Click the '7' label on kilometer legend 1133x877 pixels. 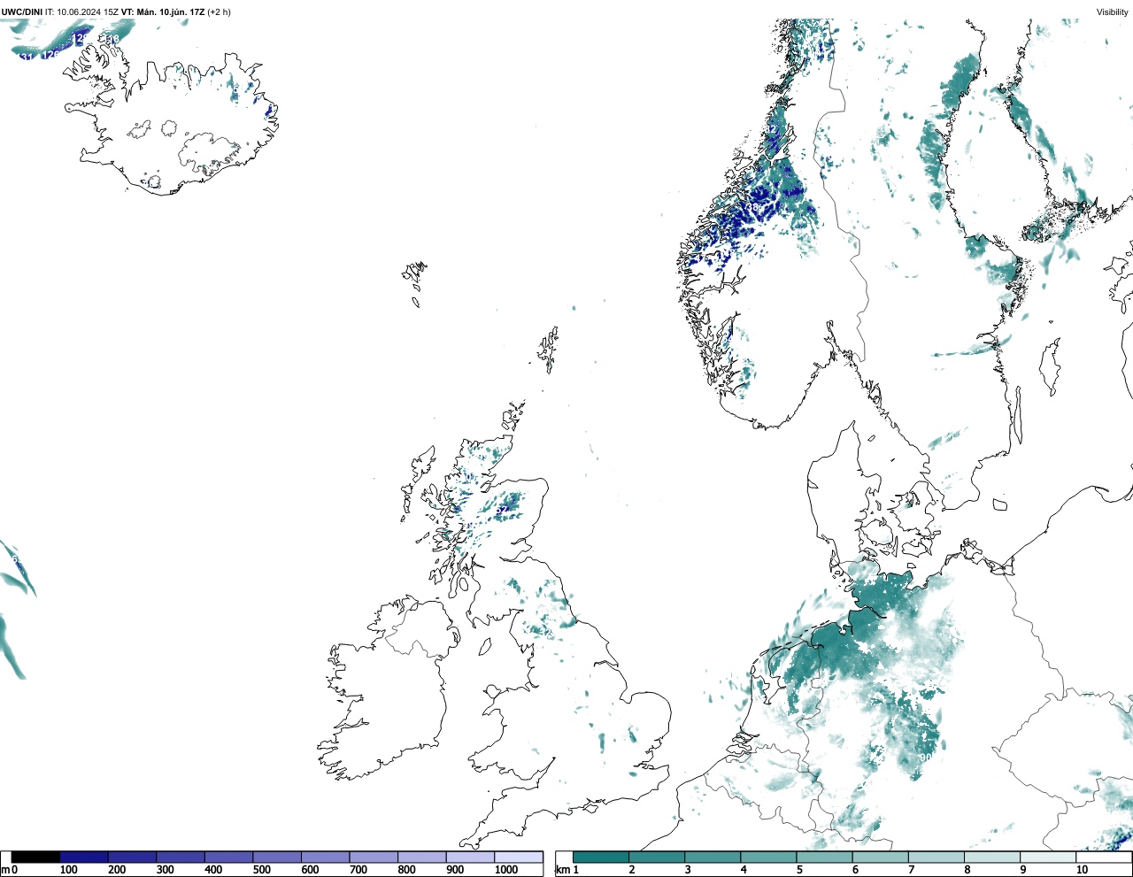tap(911, 870)
